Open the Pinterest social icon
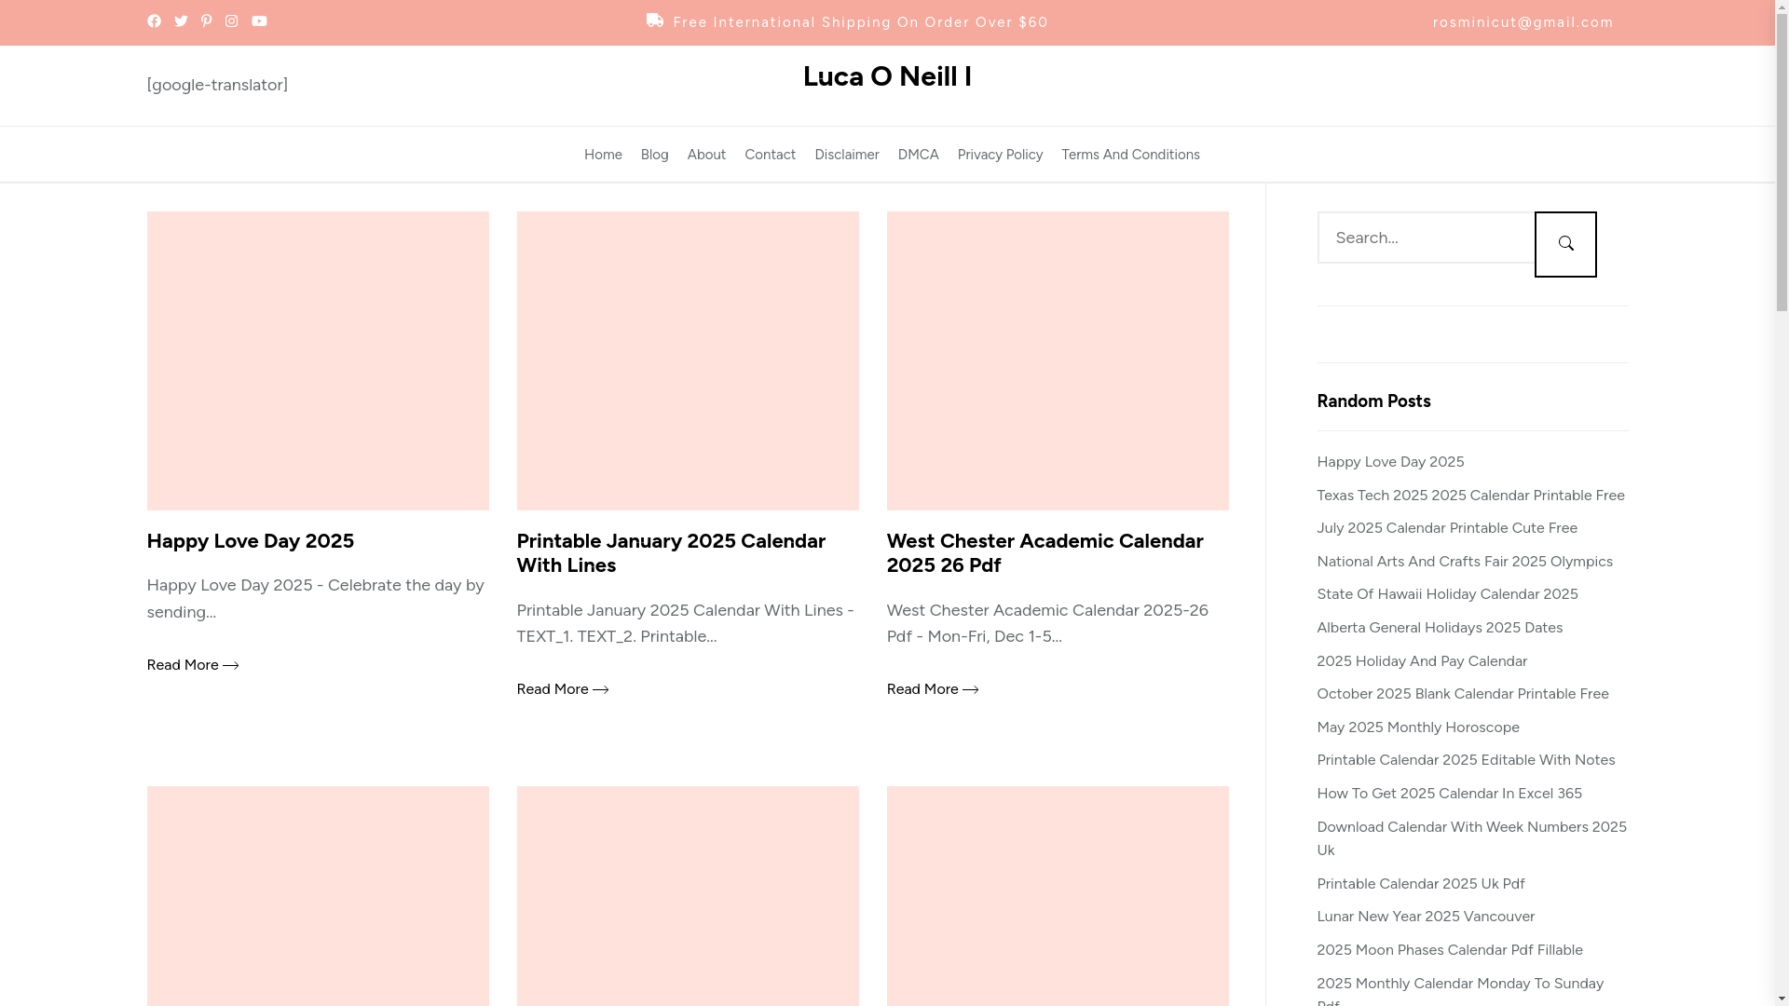 pyautogui.click(x=206, y=21)
